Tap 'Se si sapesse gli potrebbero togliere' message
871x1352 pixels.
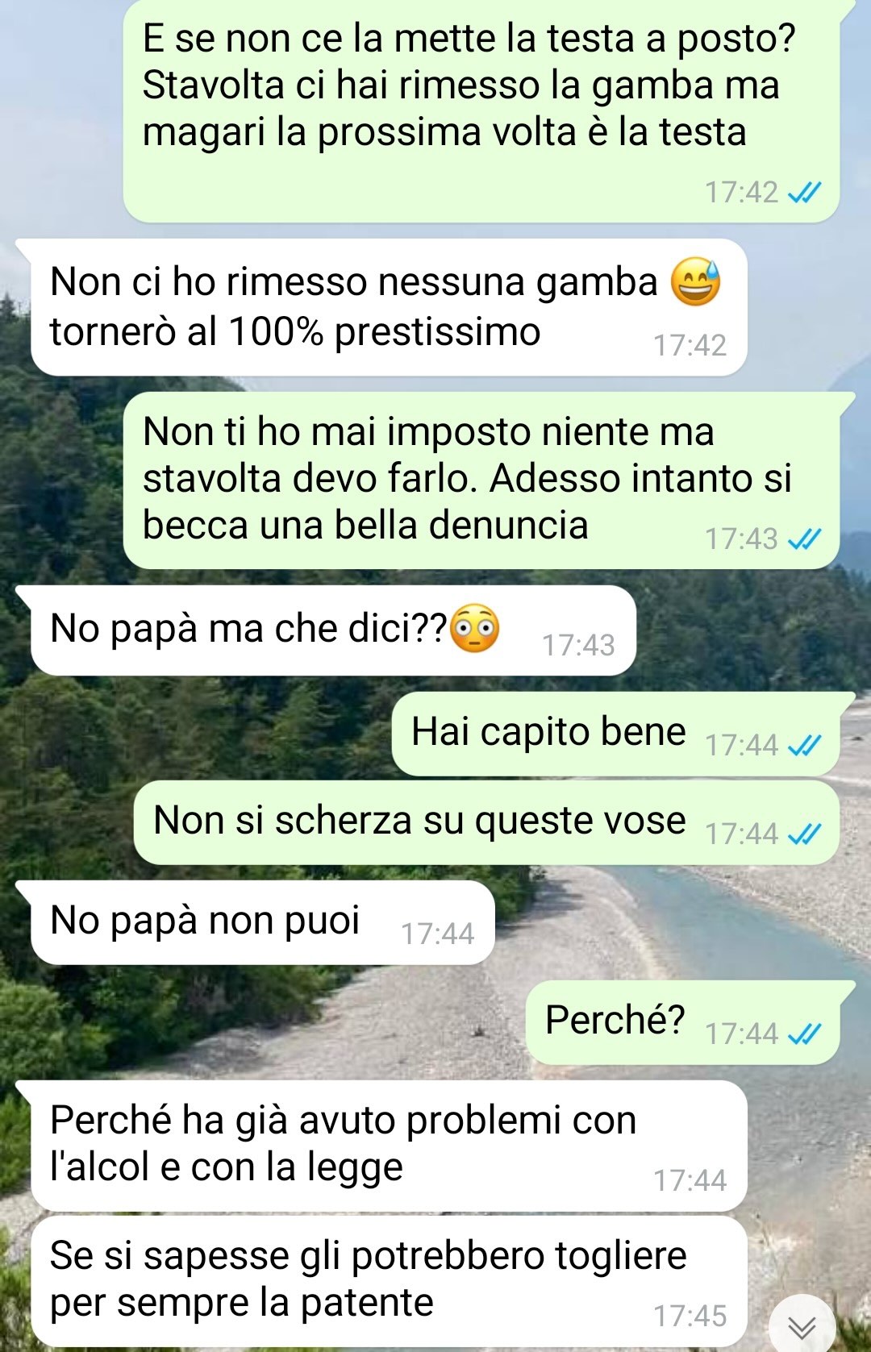[389, 1281]
